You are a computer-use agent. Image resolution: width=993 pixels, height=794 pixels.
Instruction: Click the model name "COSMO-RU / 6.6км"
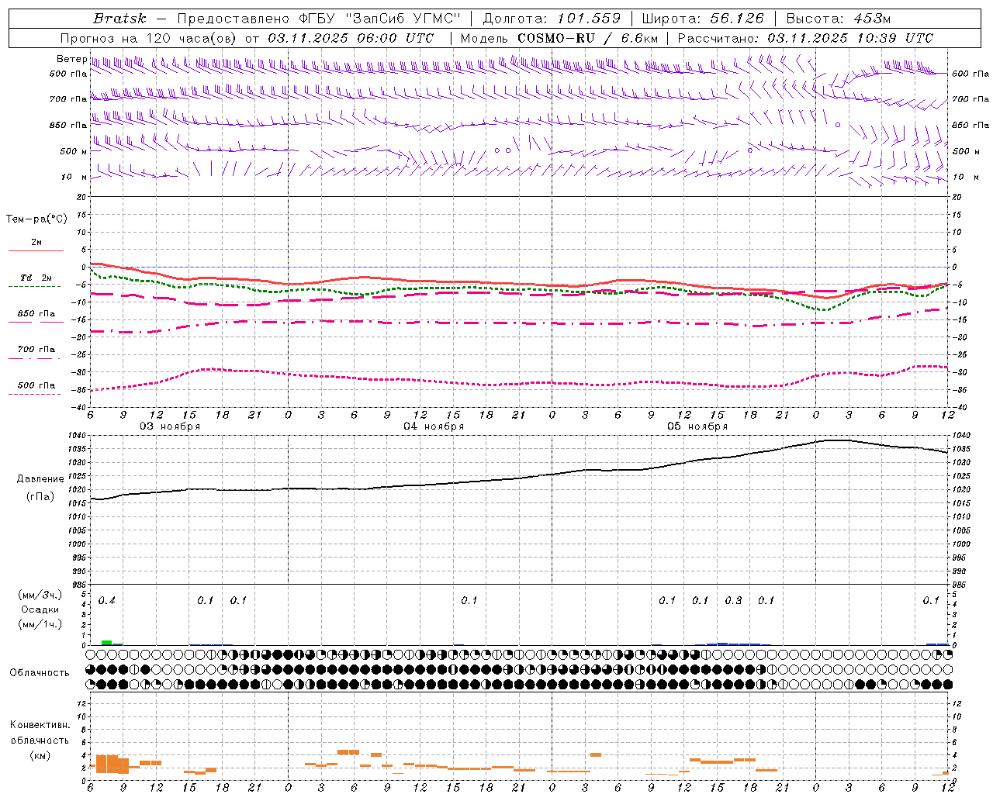[586, 38]
